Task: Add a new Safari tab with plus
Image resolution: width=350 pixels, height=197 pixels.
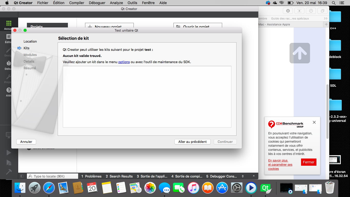Action: coord(326,24)
